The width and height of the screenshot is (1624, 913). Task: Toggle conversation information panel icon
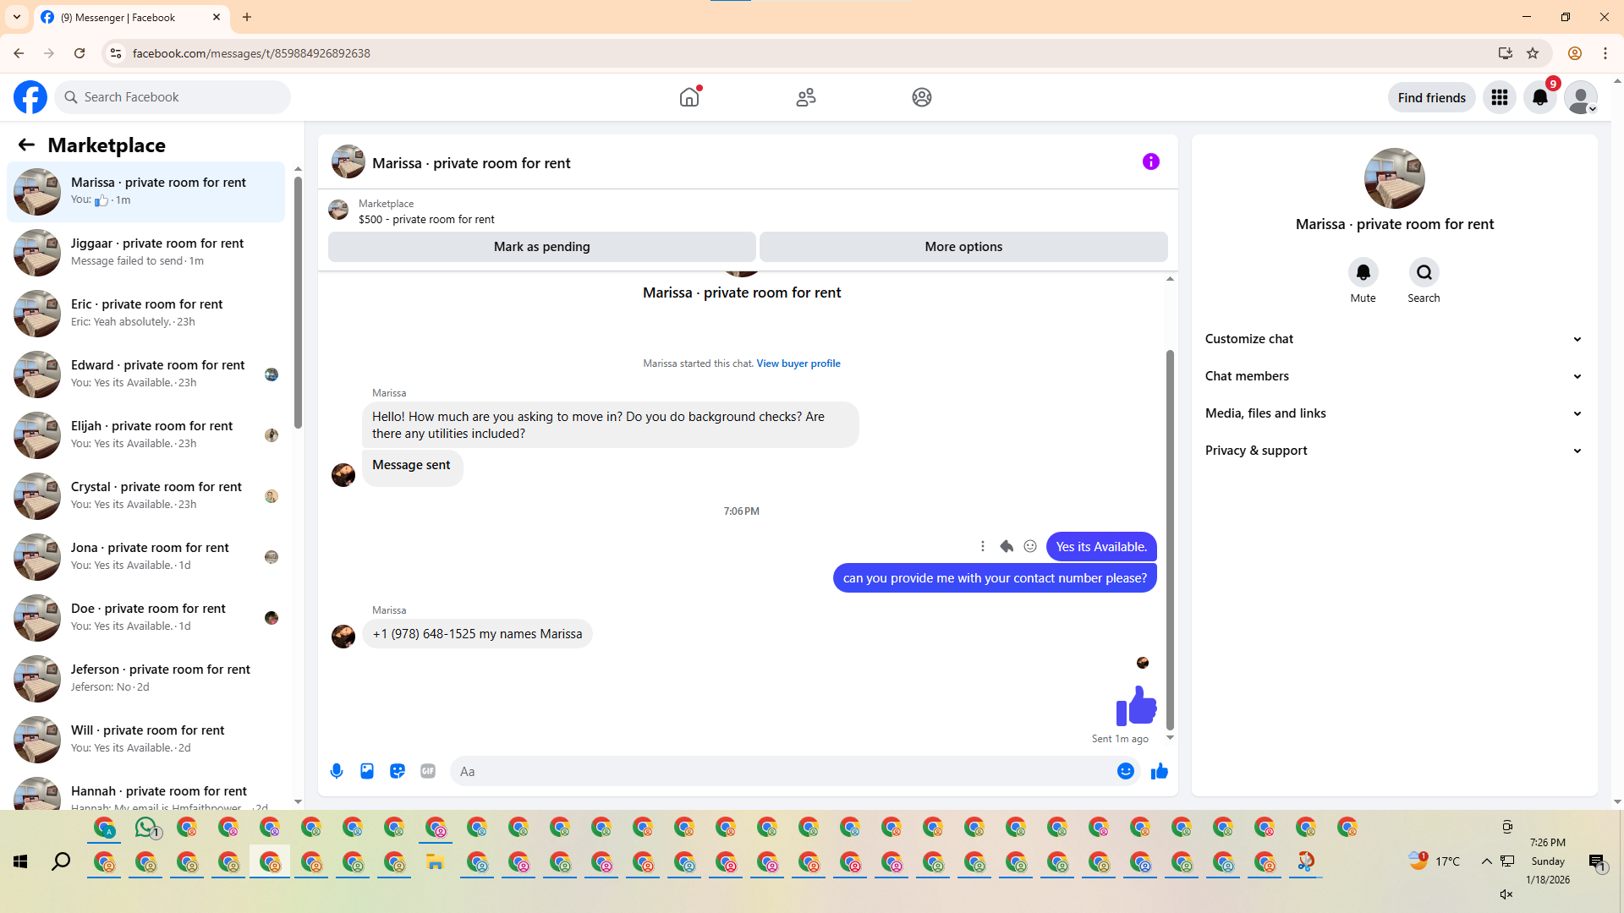(1150, 161)
